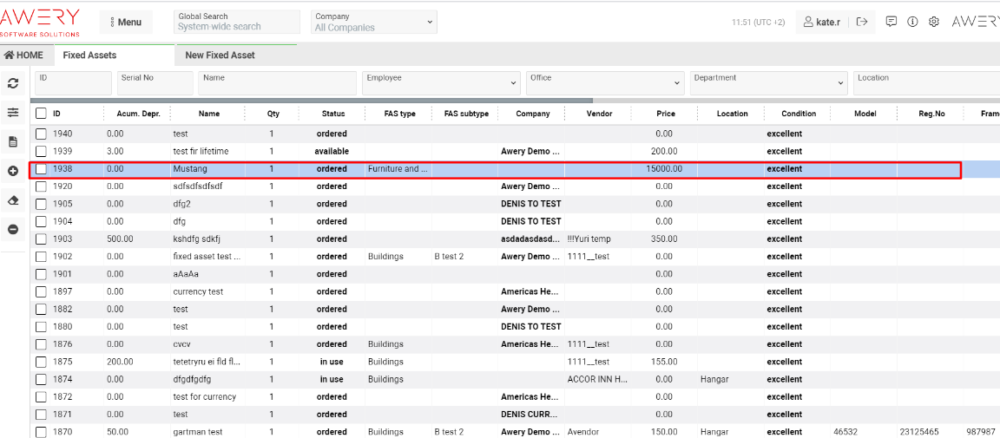This screenshot has height=438, width=1000.
Task: Expand the Company dropdown in header
Action: coord(373,22)
